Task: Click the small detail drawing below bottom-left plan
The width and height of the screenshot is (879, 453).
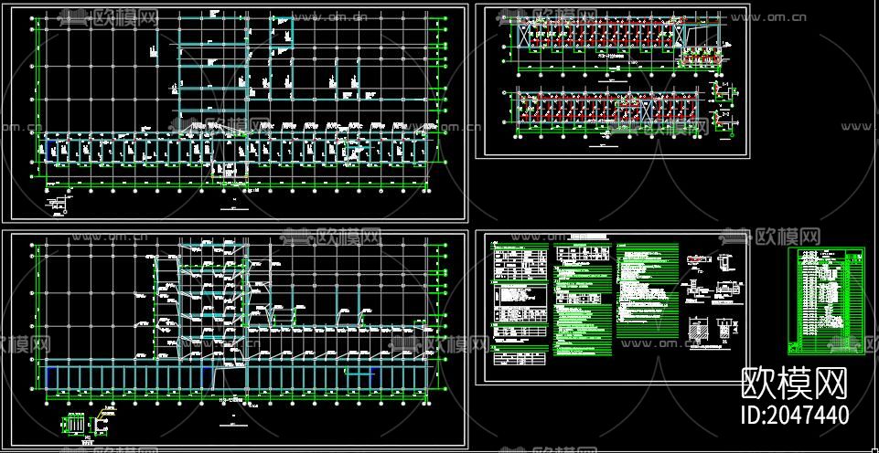Action: coord(88,425)
